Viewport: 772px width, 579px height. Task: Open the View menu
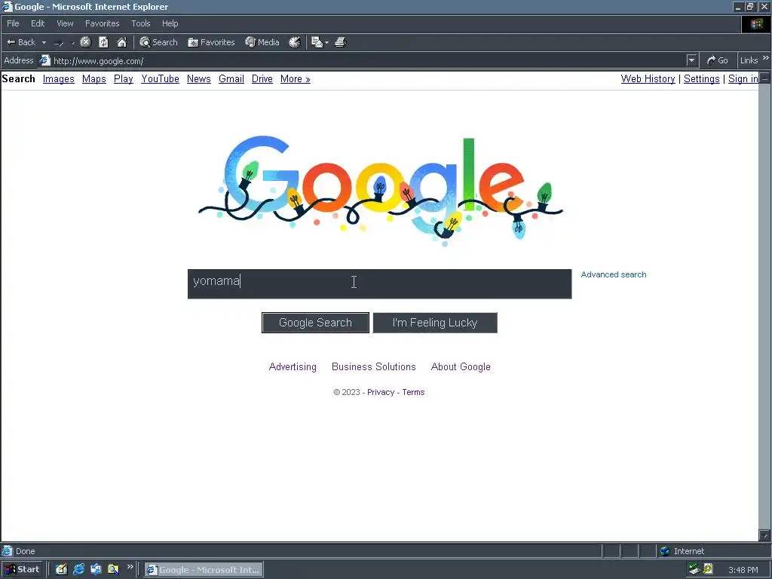pos(65,23)
